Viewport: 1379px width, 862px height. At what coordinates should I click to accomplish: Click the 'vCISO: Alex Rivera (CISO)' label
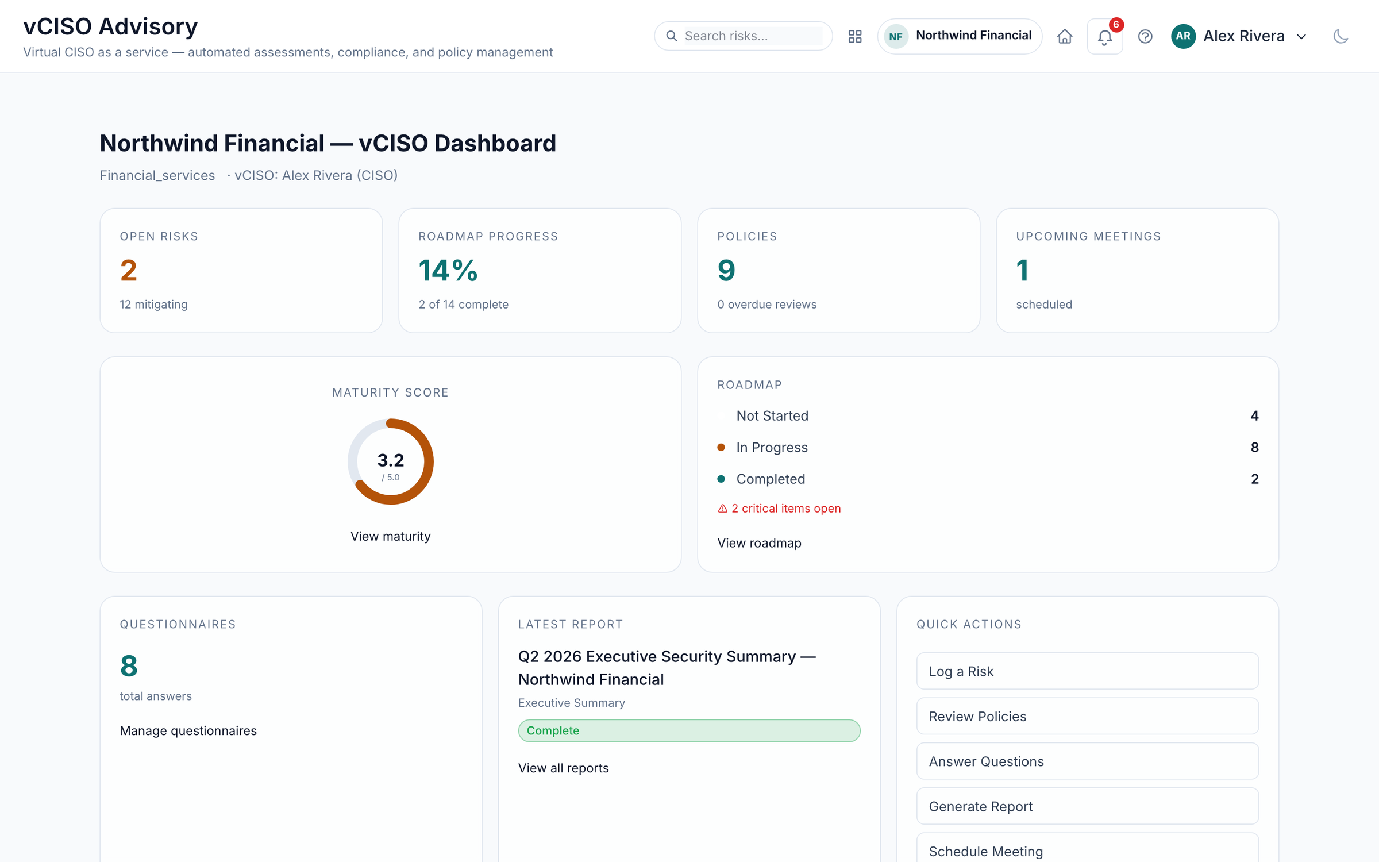(x=316, y=175)
